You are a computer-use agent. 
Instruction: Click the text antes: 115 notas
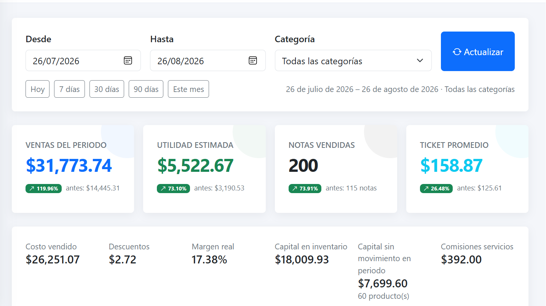[351, 188]
